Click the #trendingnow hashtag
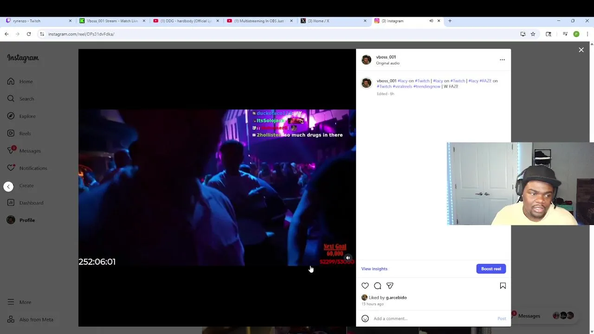The height and width of the screenshot is (334, 594). click(x=427, y=87)
